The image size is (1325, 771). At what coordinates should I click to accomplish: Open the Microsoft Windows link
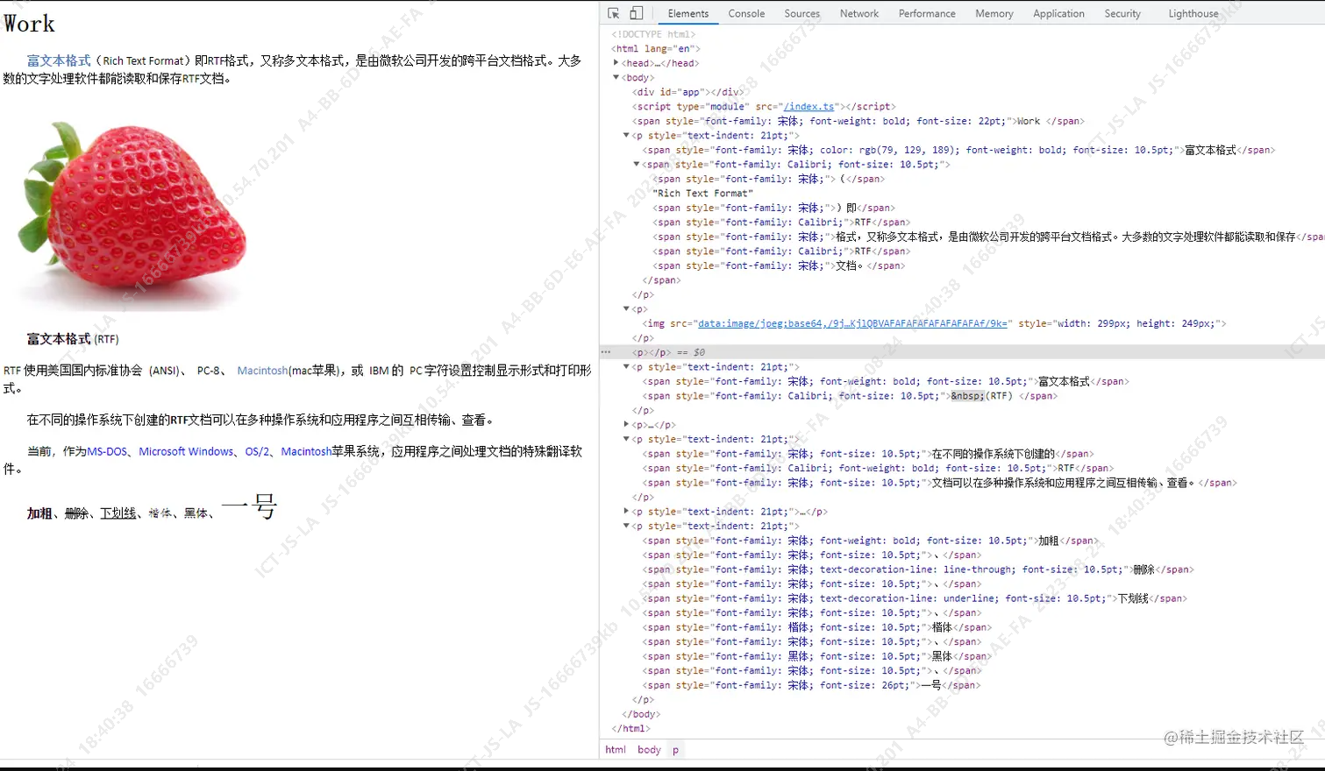pos(186,452)
